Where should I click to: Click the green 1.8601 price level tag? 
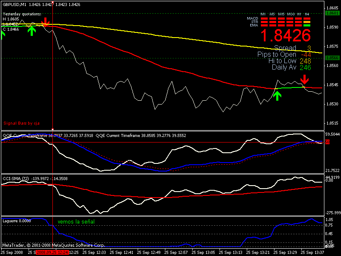pyautogui.click(x=331, y=13)
